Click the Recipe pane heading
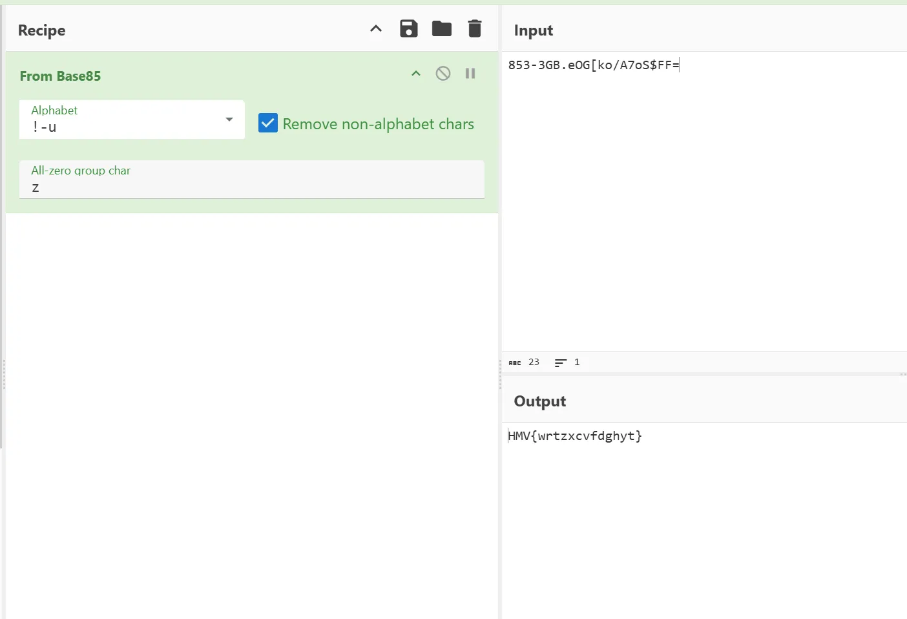 42,30
